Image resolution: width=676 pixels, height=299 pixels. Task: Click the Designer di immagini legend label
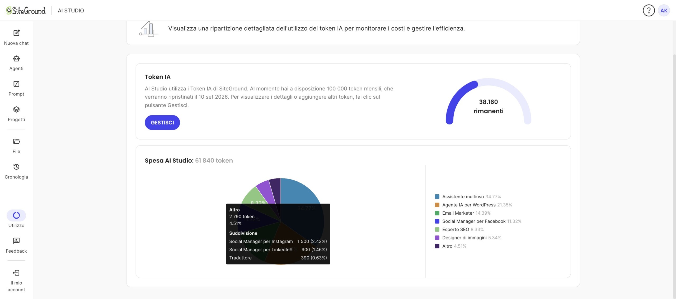coord(464,238)
